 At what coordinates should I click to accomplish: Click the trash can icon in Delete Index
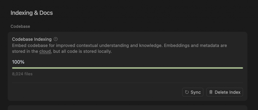(211, 92)
